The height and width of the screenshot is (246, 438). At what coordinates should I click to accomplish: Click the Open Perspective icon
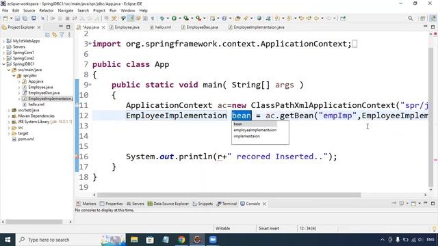[423, 18]
